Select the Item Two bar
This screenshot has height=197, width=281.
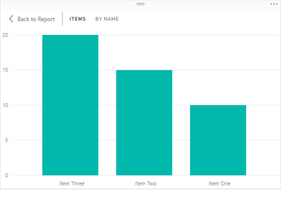[144, 123]
